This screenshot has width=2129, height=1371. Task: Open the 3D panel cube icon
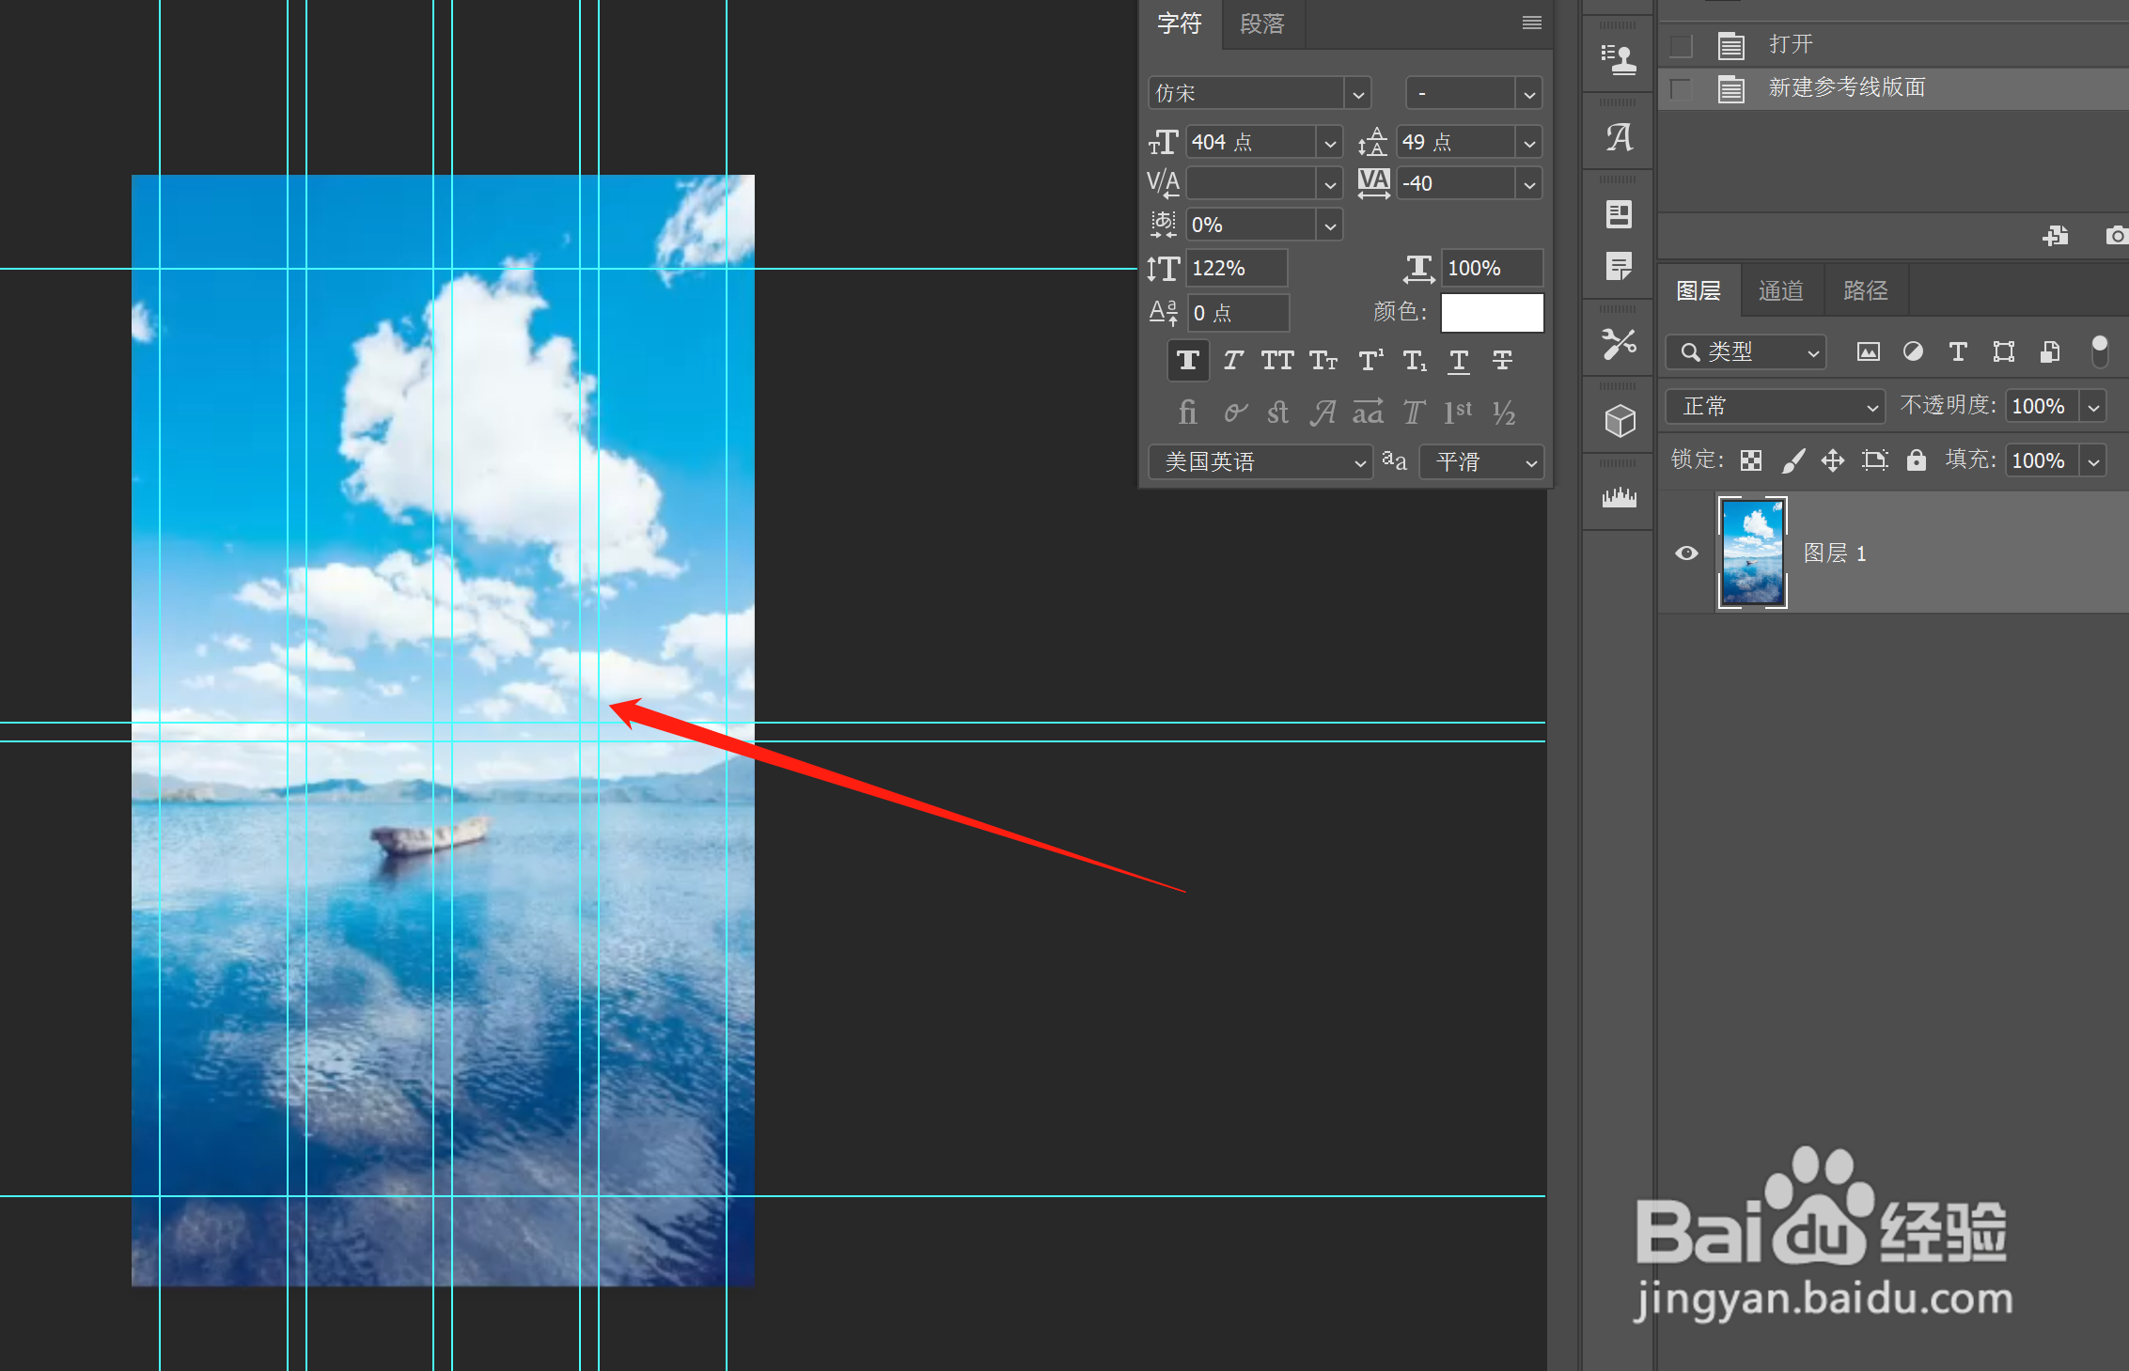(1619, 420)
